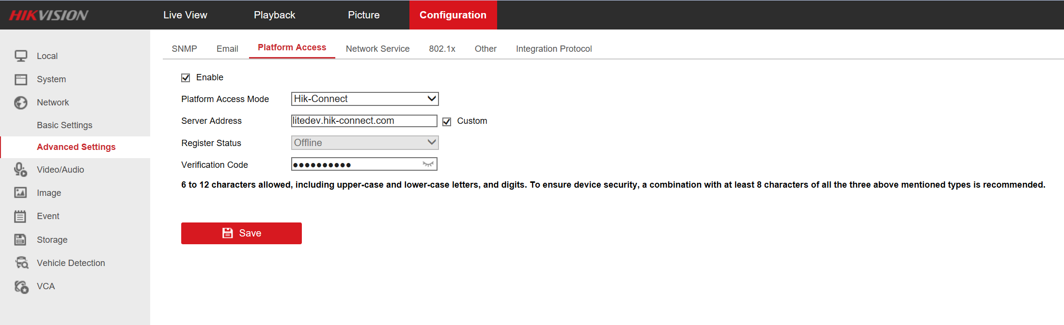Click the VCA icon in sidebar
Screen dimensions: 1064x325
point(21,287)
